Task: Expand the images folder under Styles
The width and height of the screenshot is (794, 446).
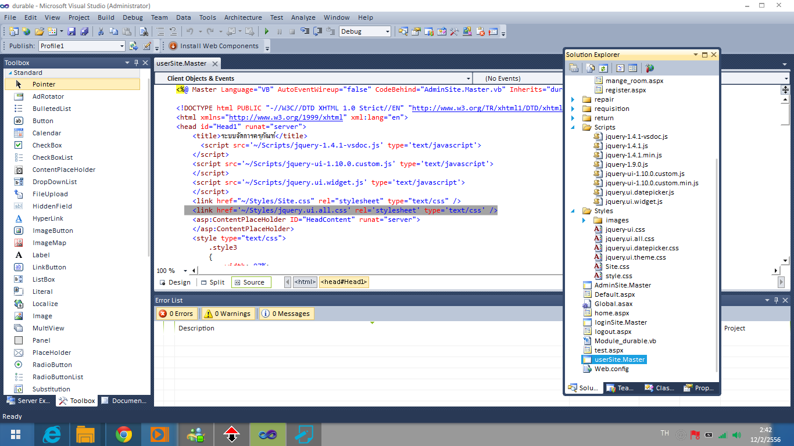Action: [584, 220]
